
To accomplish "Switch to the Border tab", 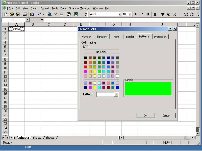I will click(x=130, y=37).
